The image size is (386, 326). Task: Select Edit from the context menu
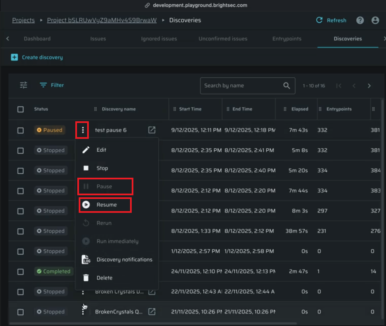point(117,150)
